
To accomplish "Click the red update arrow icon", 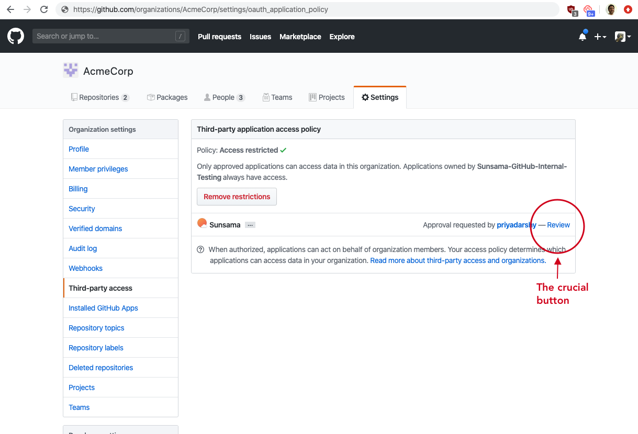I will point(628,9).
